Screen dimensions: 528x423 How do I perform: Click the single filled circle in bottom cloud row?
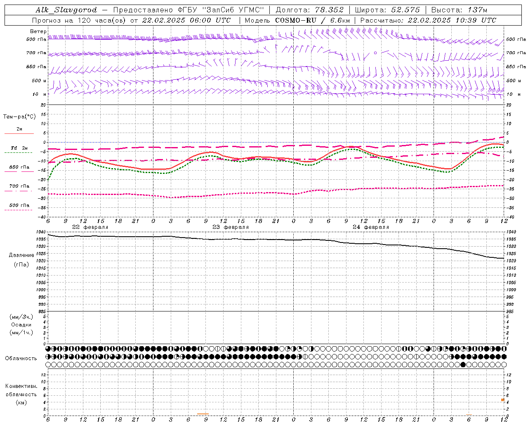463,364
